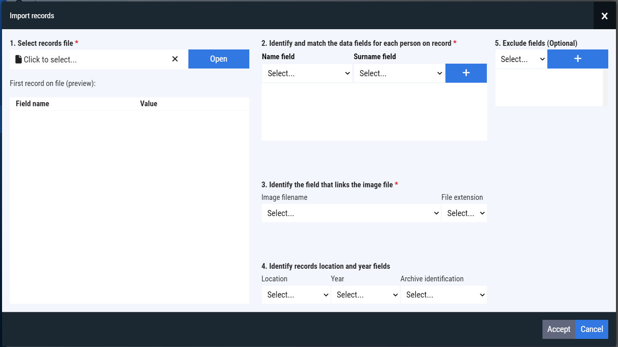Open the Name field dropdown
The image size is (618, 347).
coord(307,73)
